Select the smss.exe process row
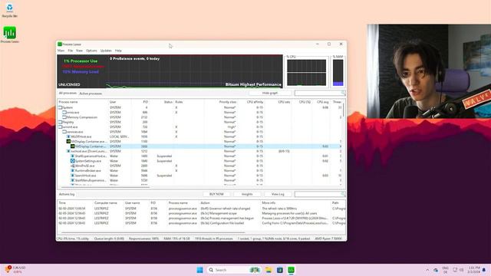The image size is (491, 276). tap(199, 113)
